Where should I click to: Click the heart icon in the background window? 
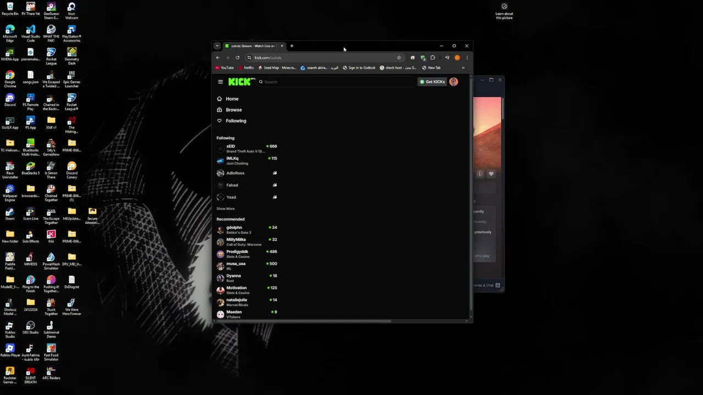coord(491,174)
